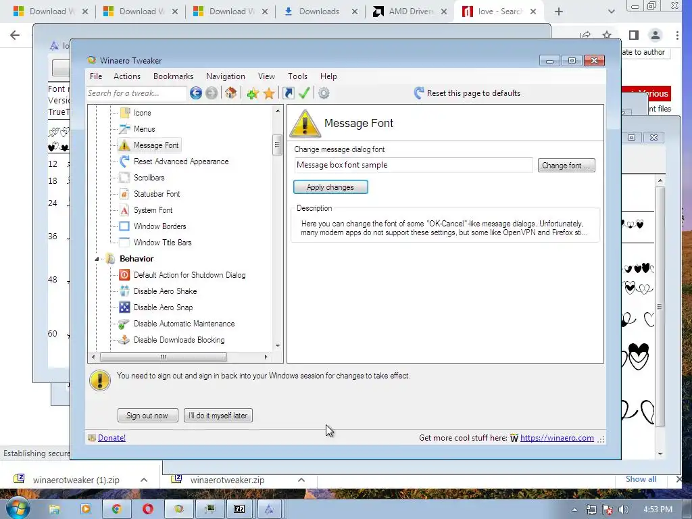Click Chrome back arrow button

click(15, 35)
